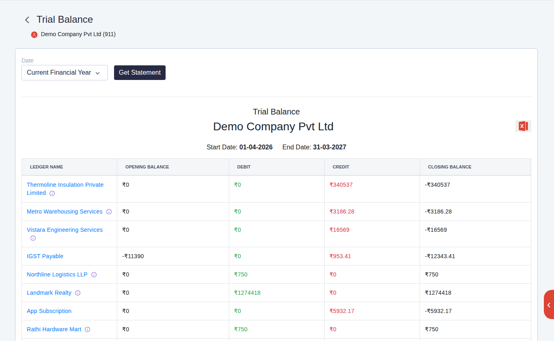Image resolution: width=554 pixels, height=341 pixels.
Task: Select App Subscription credit ₹5932.17
Action: click(342, 311)
